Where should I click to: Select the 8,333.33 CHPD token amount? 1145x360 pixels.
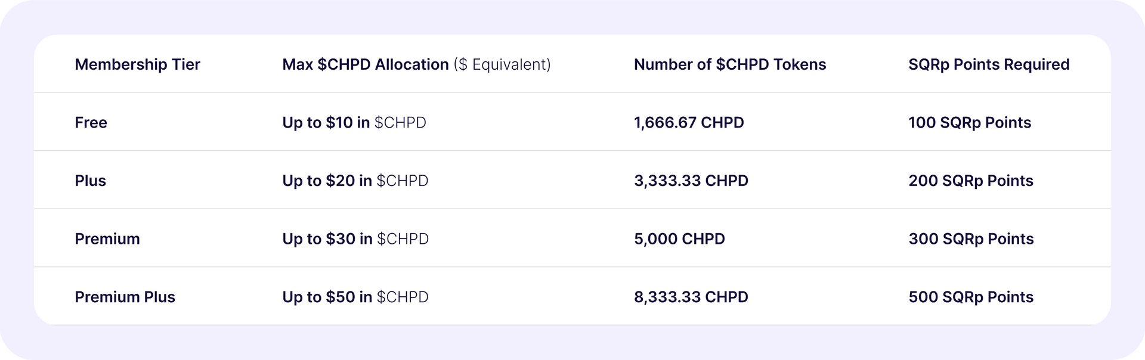click(x=691, y=297)
